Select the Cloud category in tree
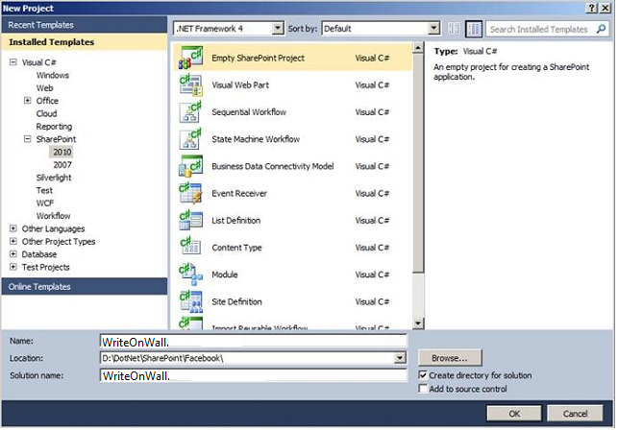 (46, 113)
